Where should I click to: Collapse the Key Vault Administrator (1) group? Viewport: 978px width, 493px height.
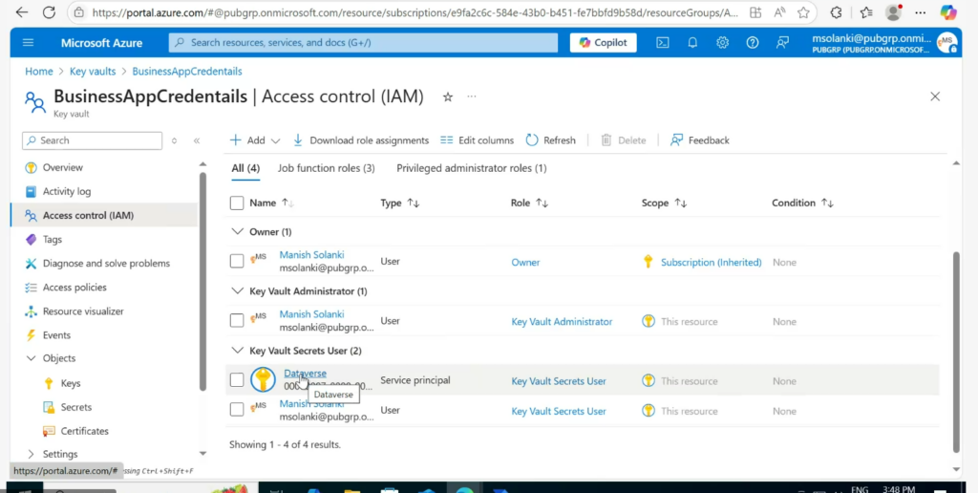237,290
